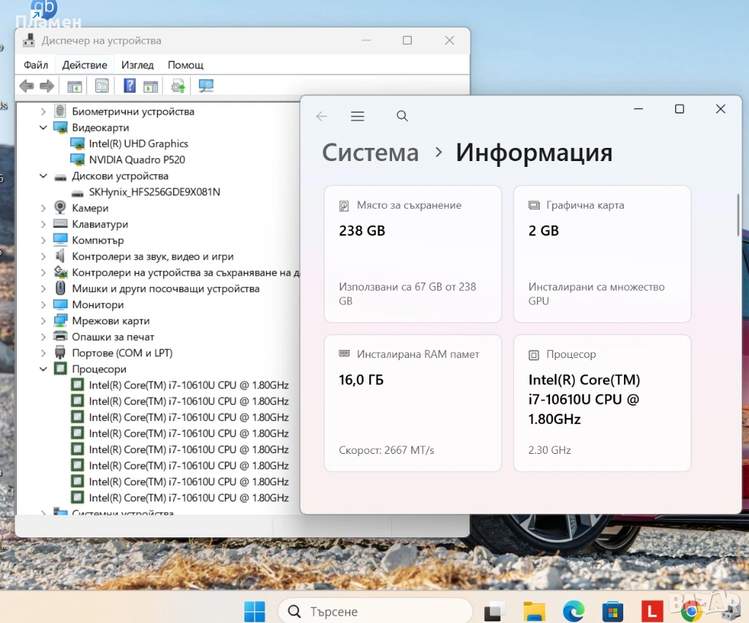Select the NVIDIA Quadro P520 device

pyautogui.click(x=137, y=160)
